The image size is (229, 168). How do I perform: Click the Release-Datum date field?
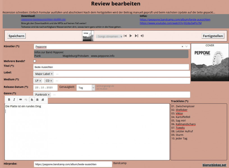[x=45, y=88]
